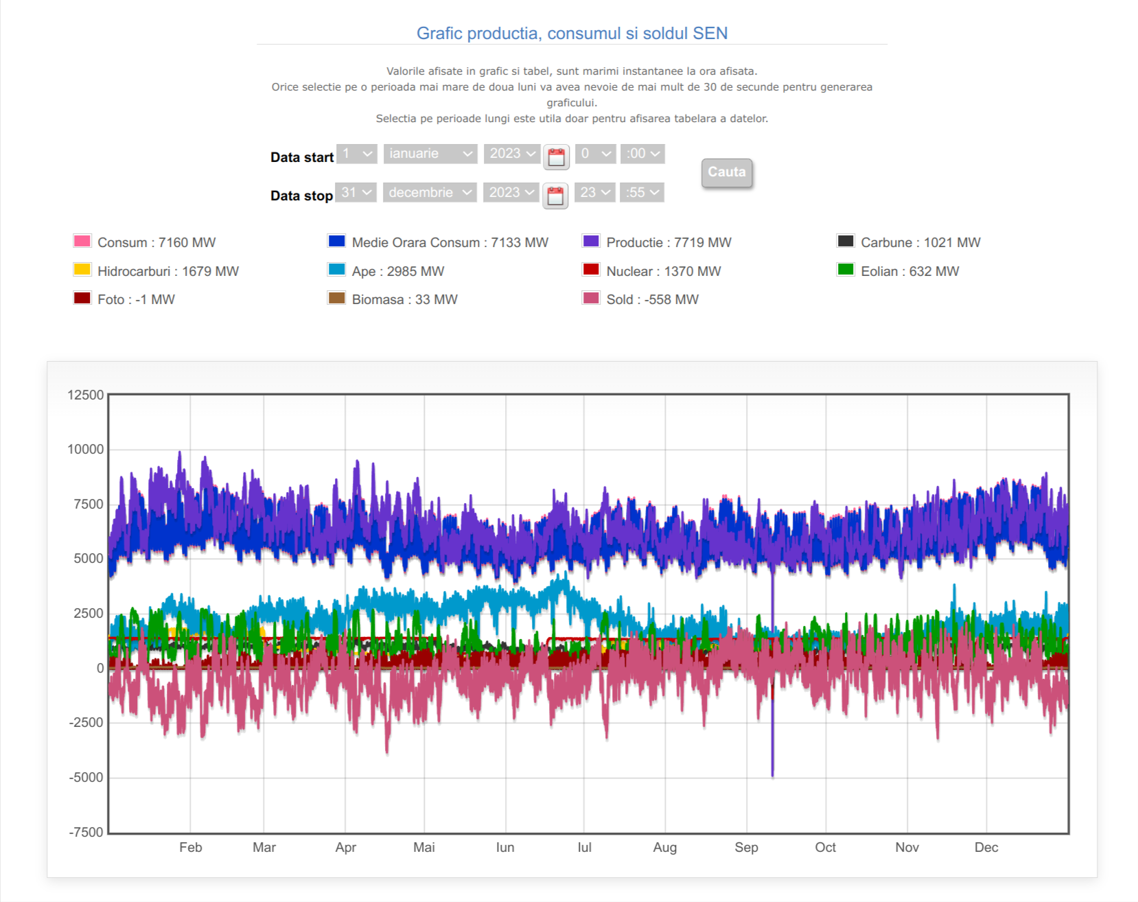
Task: Expand the start year 2023 dropdown
Action: click(x=512, y=154)
